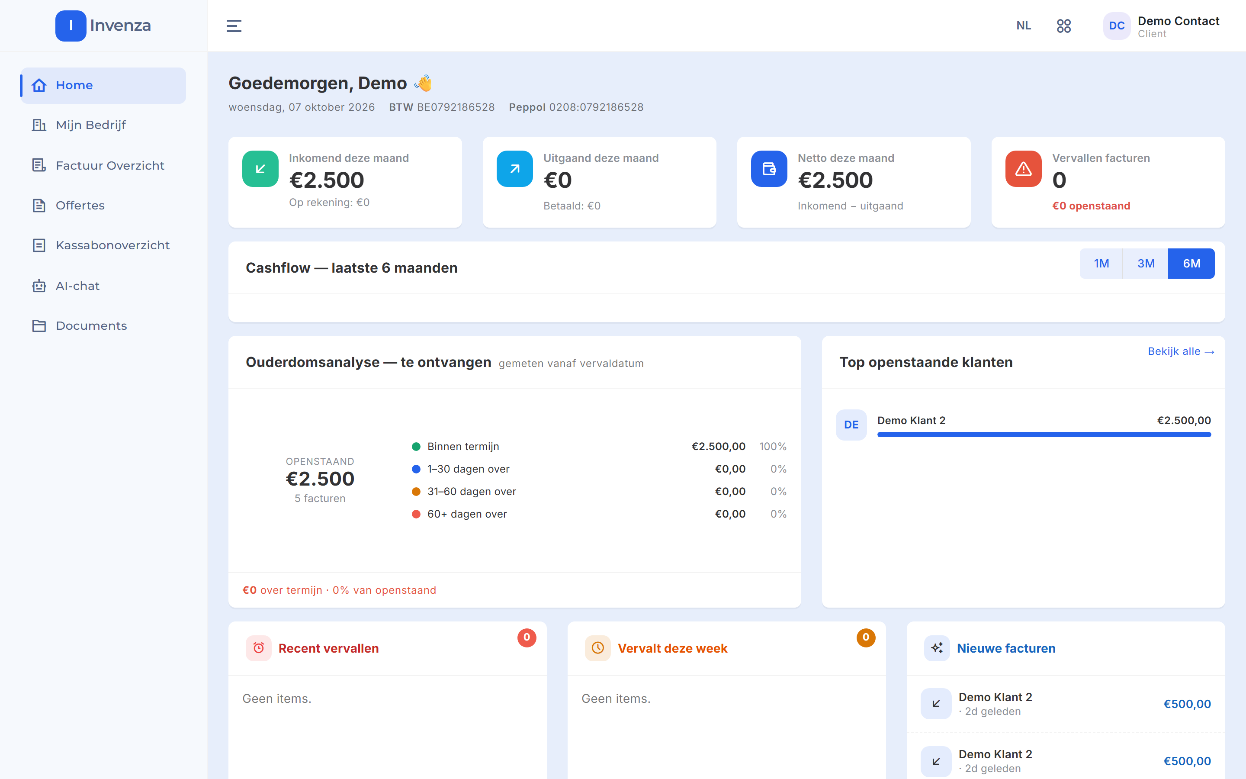
Task: Click the Invenza logo icon
Action: pos(71,25)
